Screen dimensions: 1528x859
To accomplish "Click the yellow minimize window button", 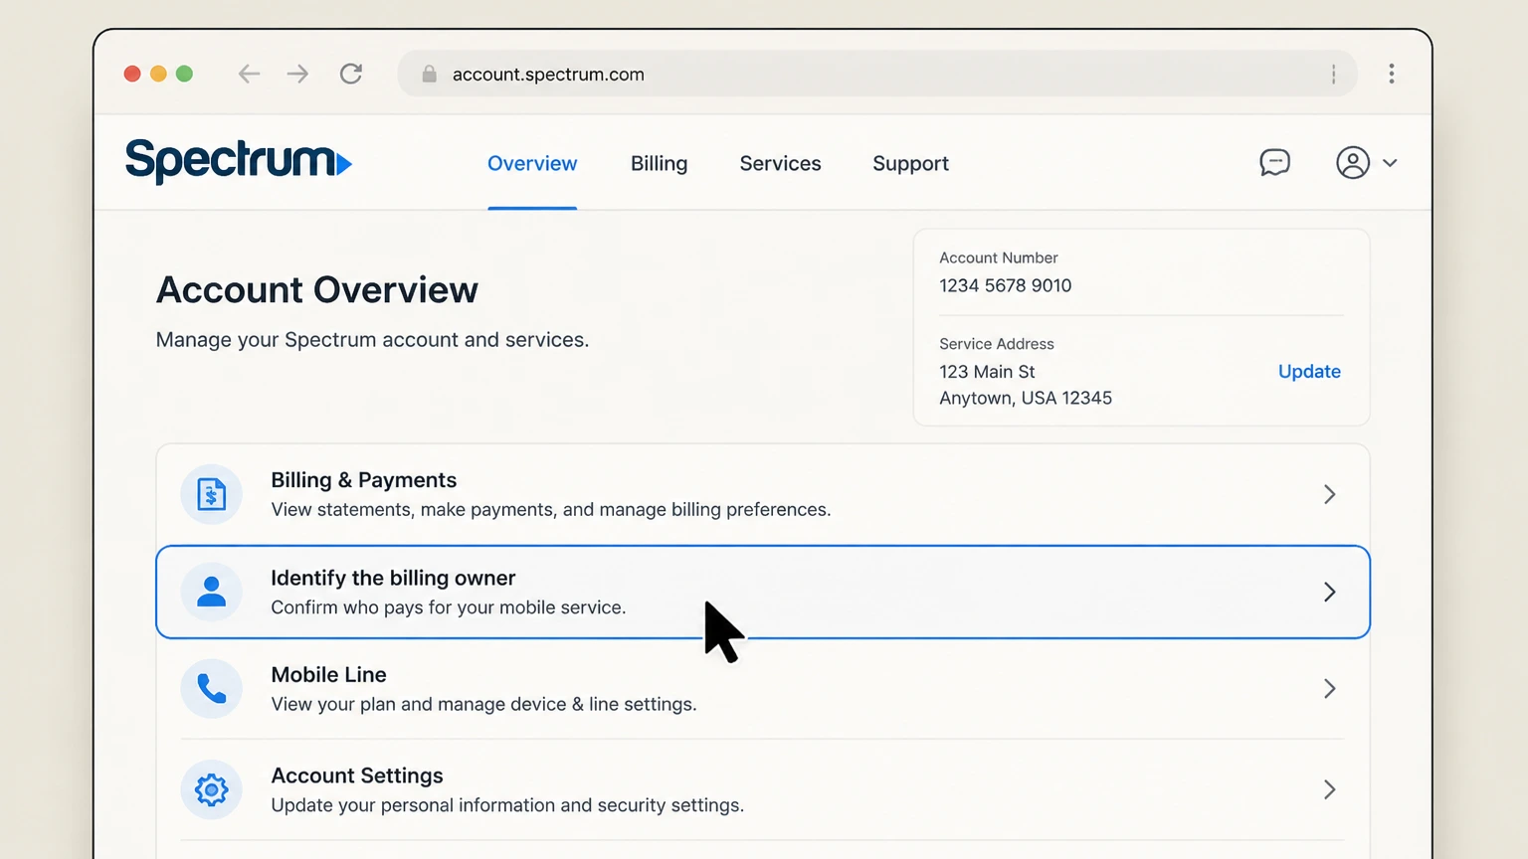I will tap(158, 74).
